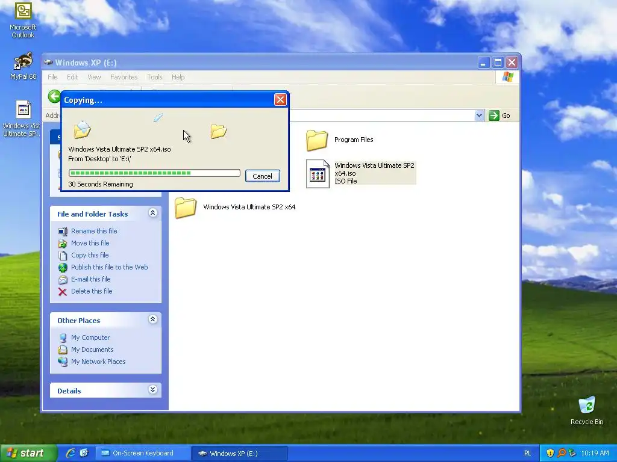Collapse the File and Folder Tasks panel

coord(152,213)
